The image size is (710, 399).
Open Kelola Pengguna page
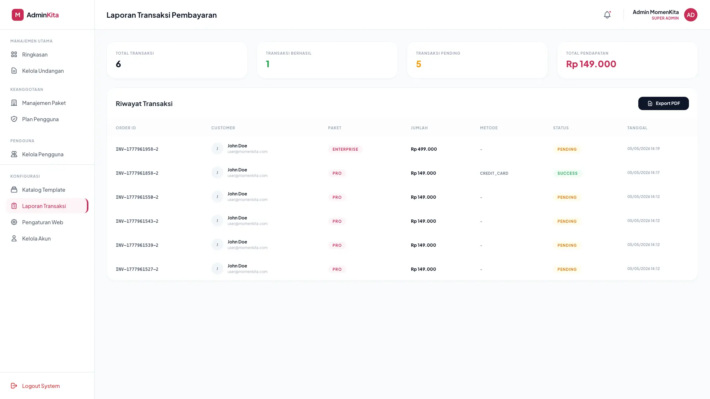(x=47, y=154)
